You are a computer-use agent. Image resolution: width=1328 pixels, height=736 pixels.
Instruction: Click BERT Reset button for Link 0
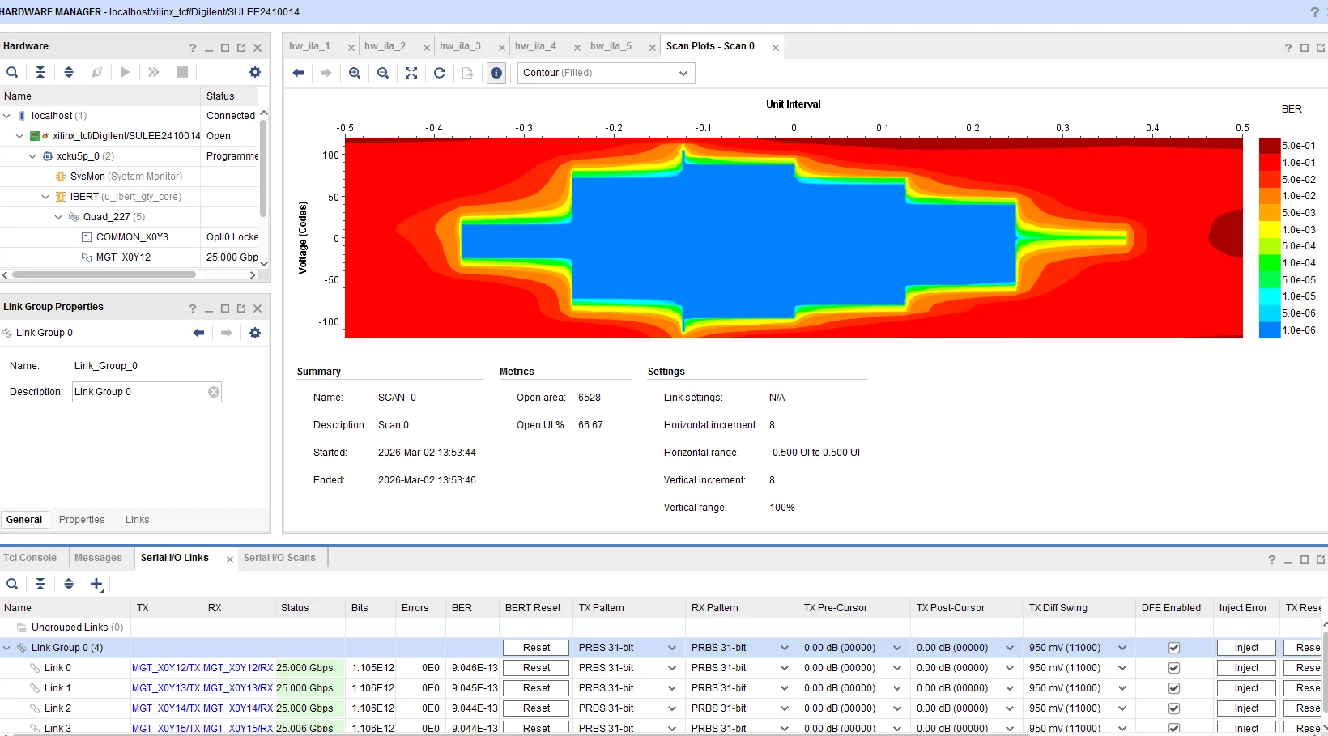tap(536, 668)
